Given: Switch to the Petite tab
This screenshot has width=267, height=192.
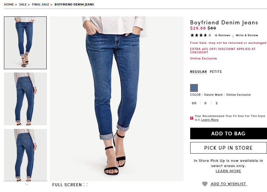Looking at the screenshot, I should tap(216, 72).
